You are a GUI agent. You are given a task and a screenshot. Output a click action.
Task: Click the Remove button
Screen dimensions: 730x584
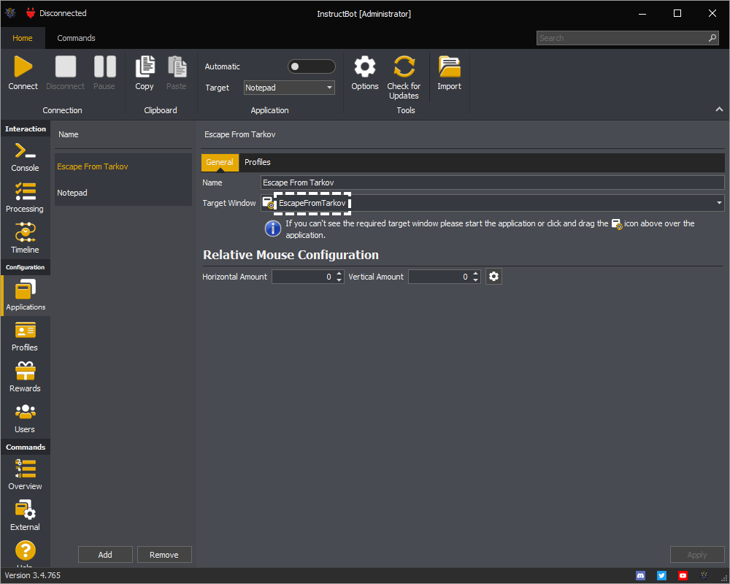click(164, 555)
